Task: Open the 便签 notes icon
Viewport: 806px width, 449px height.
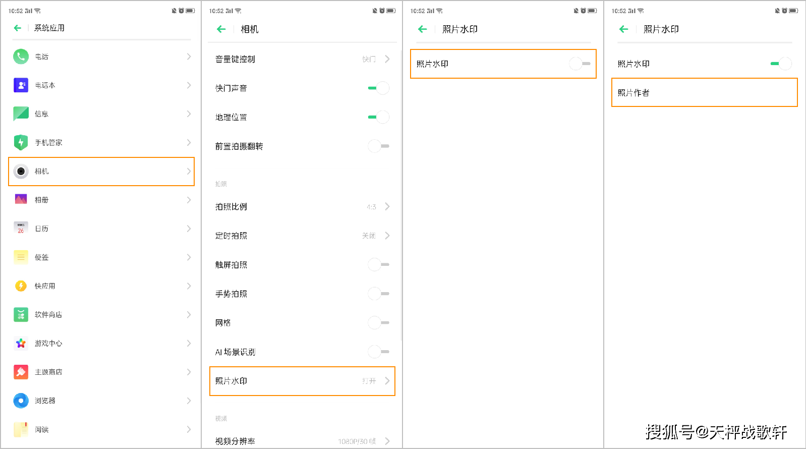Action: [21, 257]
